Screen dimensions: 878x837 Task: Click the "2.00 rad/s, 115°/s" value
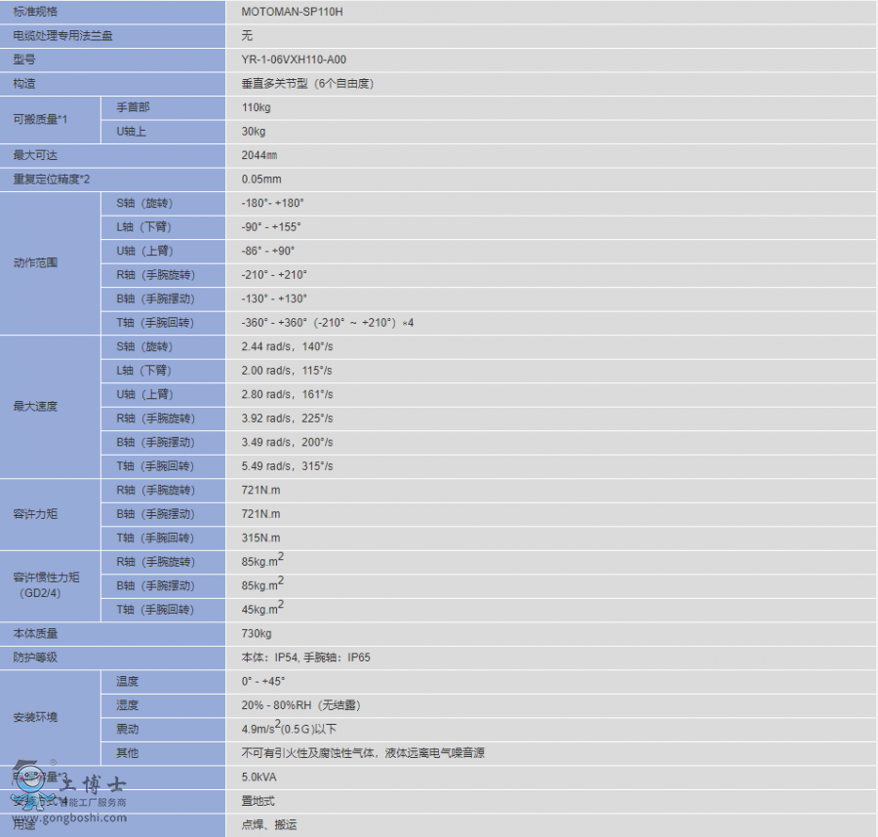pos(287,371)
